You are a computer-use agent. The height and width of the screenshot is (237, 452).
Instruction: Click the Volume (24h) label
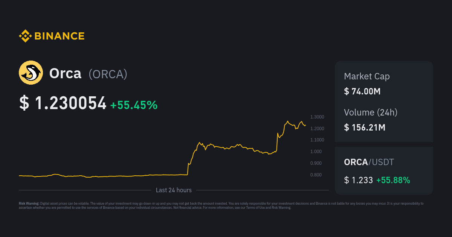click(x=371, y=112)
